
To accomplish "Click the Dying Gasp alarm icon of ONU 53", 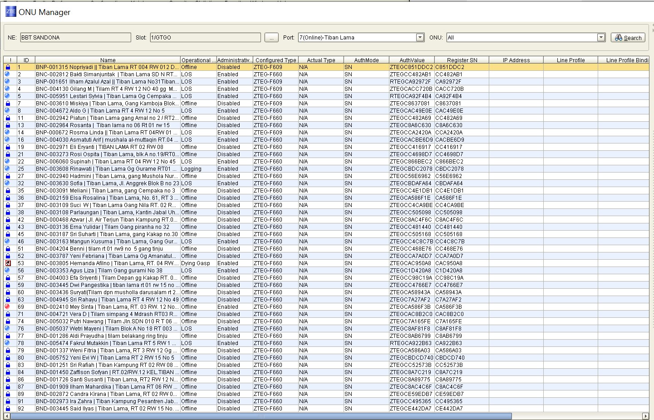I will (x=8, y=263).
